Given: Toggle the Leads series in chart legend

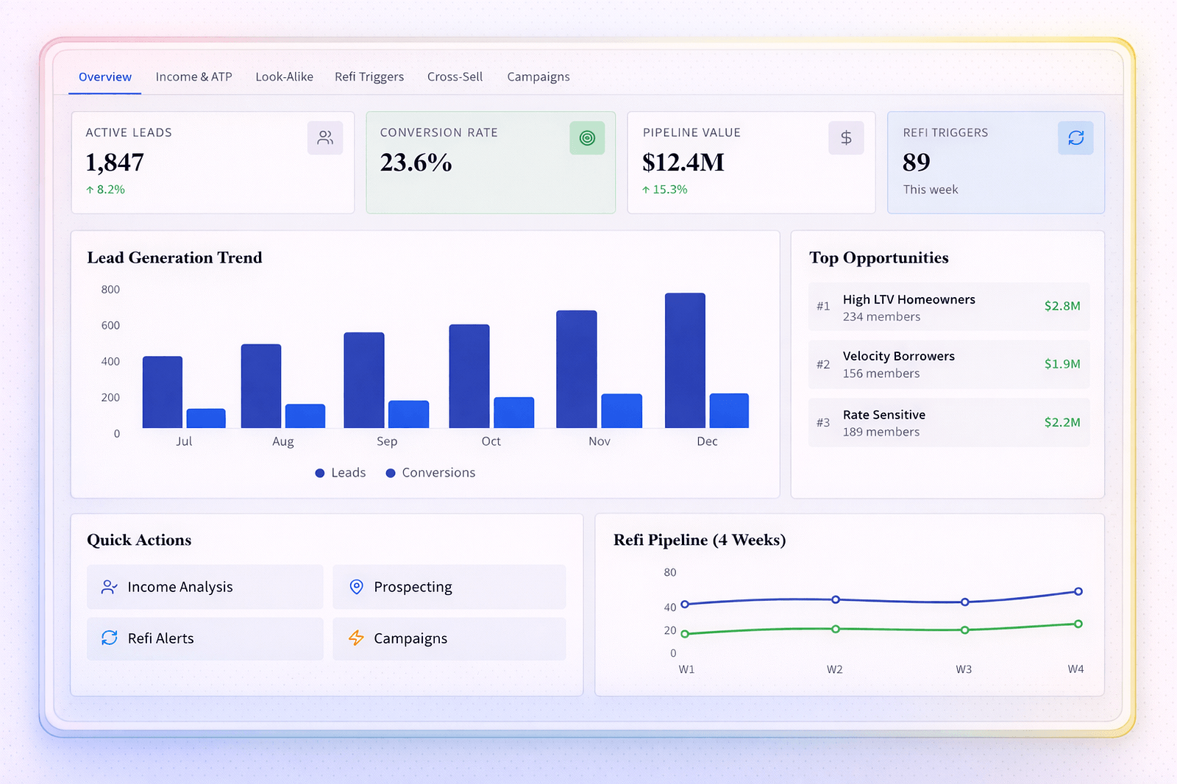Looking at the screenshot, I should (x=341, y=473).
